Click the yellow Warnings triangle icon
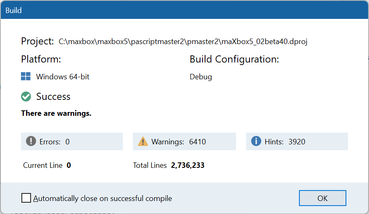 [143, 141]
